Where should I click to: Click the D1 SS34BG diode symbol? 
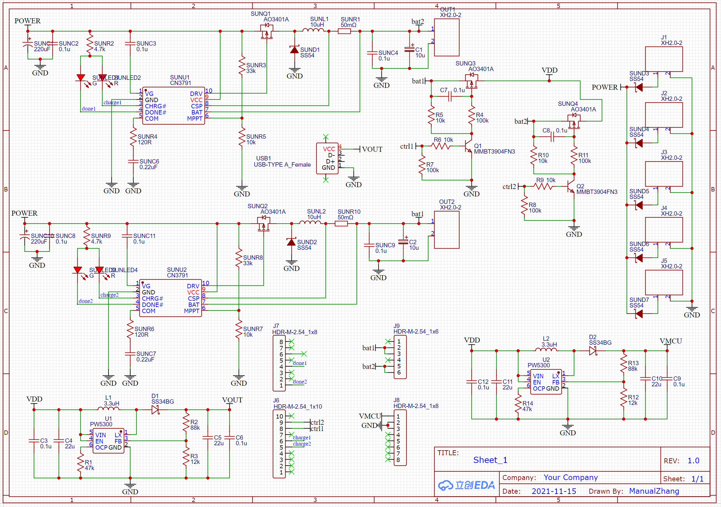pos(155,410)
